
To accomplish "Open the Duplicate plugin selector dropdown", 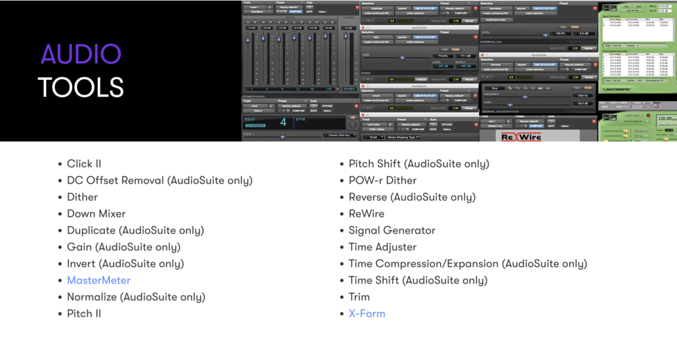I will [378, 8].
